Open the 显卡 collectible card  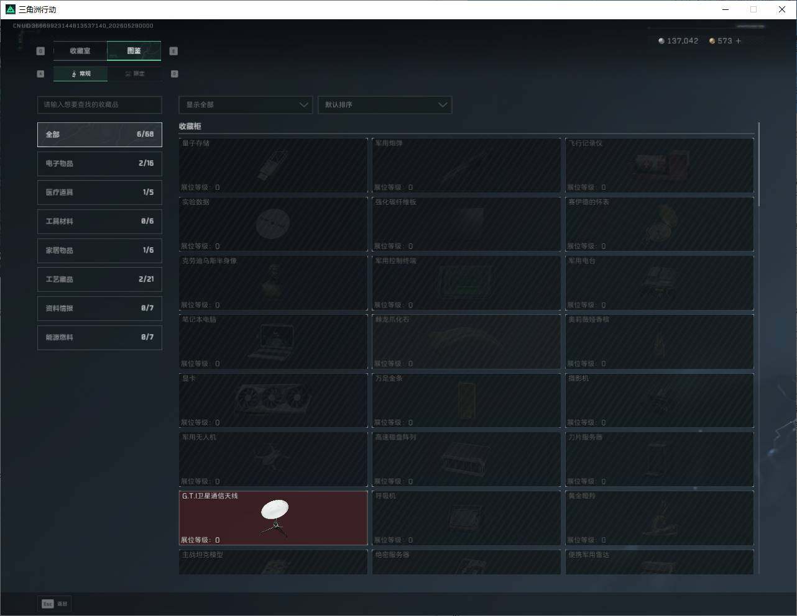tap(273, 401)
